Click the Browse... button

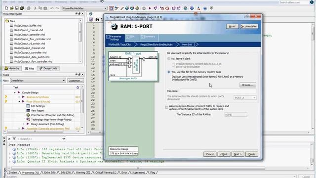pos(248,85)
